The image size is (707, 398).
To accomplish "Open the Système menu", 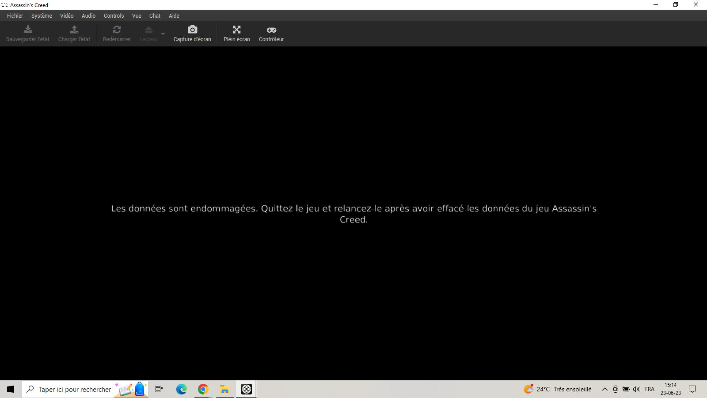I will pos(42,16).
